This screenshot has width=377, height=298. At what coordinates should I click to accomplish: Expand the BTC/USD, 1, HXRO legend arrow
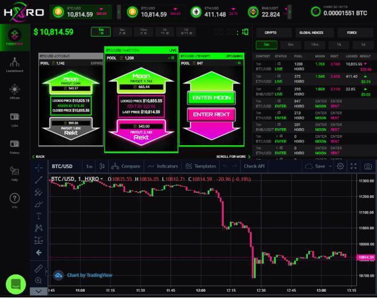102,179
